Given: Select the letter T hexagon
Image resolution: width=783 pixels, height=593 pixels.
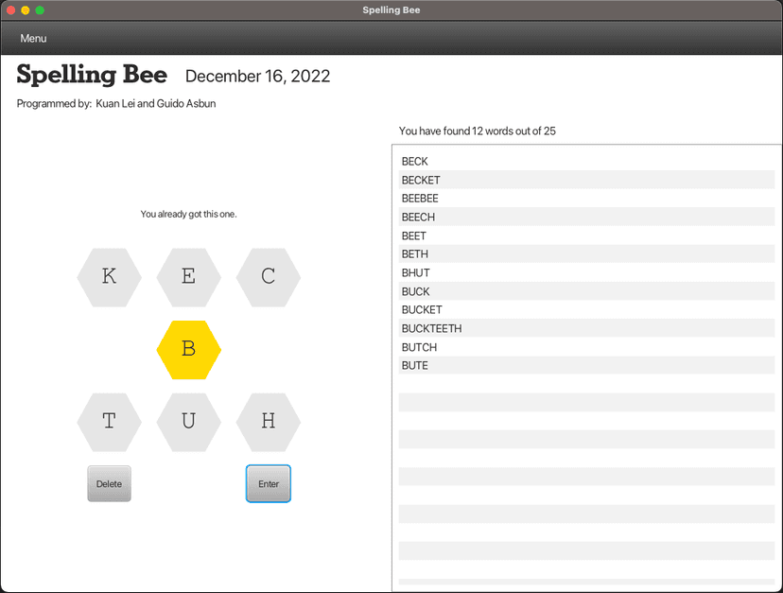Looking at the screenshot, I should coord(109,422).
